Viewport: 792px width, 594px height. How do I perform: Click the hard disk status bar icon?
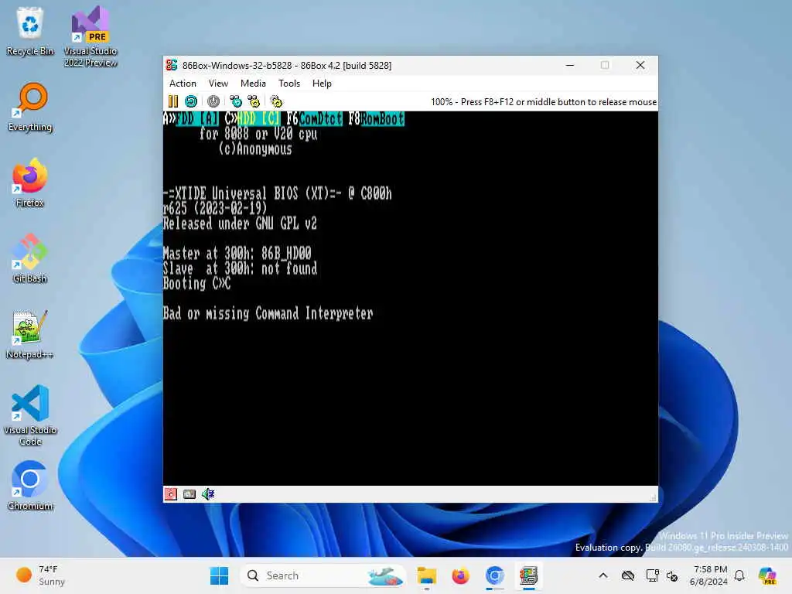coord(189,494)
